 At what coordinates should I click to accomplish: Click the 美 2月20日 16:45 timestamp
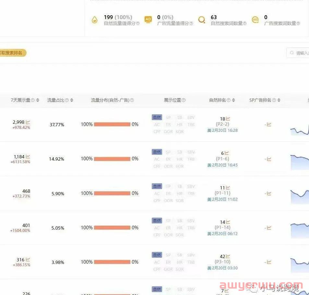click(222, 165)
